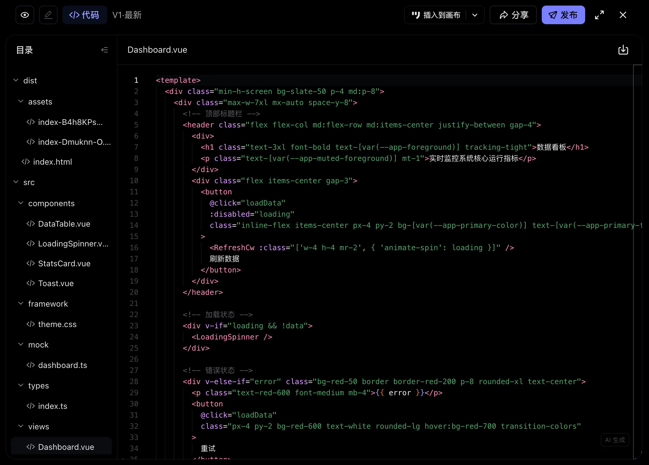The width and height of the screenshot is (649, 465).
Task: Collapse the components folder
Action: tap(21, 203)
